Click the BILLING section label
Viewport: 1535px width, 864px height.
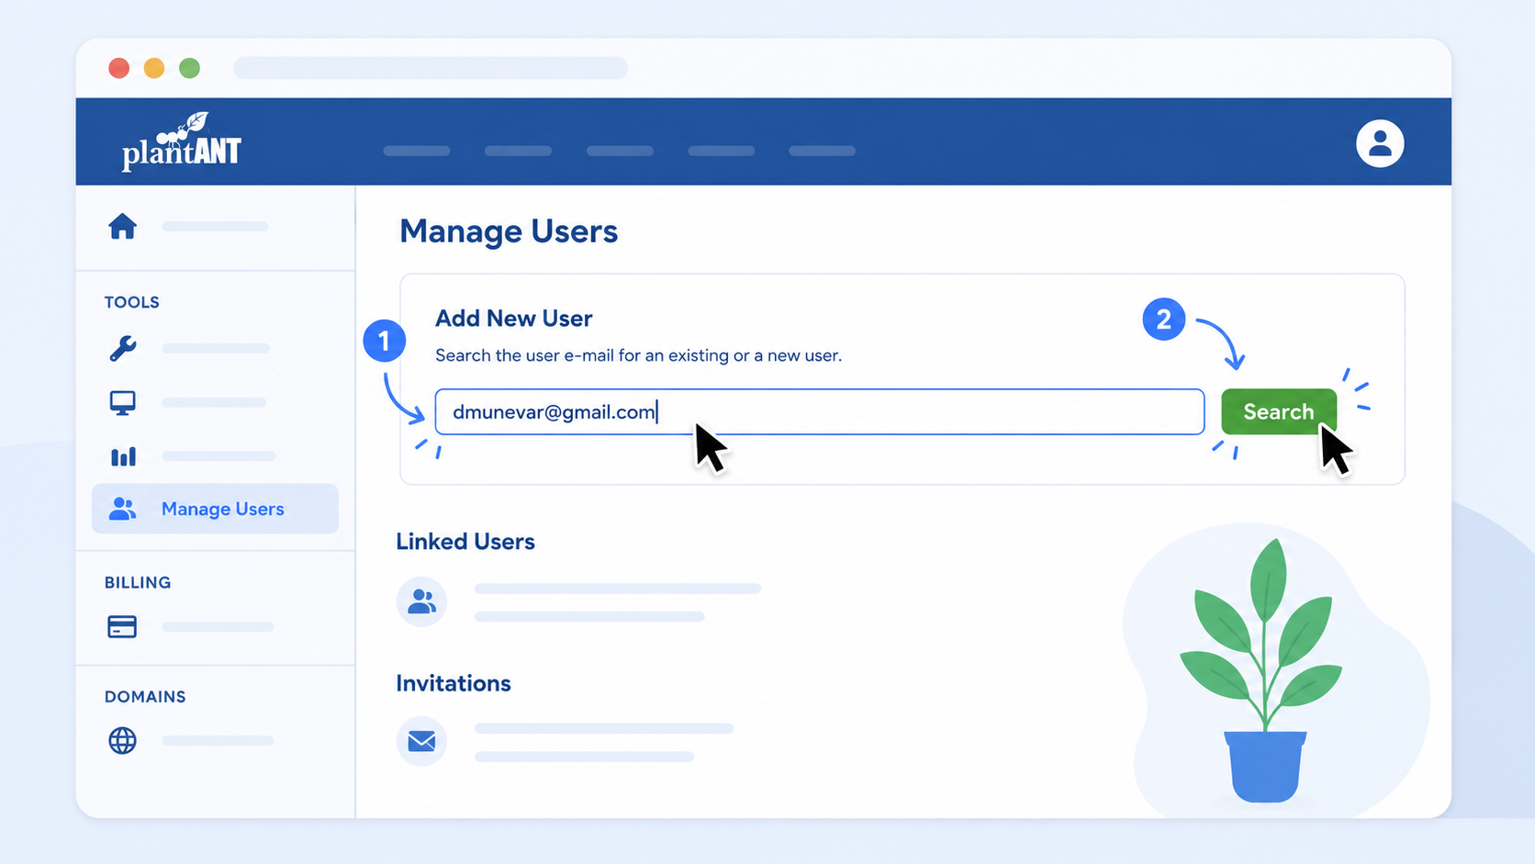(x=138, y=582)
